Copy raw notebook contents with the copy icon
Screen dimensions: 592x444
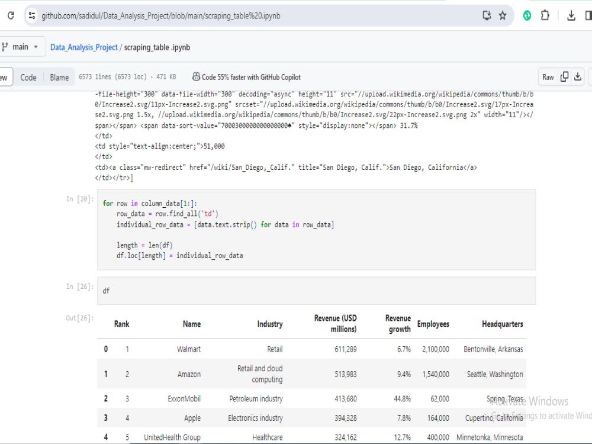point(564,77)
